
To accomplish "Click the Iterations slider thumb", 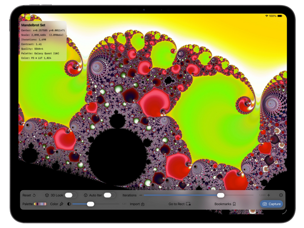I will (220, 195).
